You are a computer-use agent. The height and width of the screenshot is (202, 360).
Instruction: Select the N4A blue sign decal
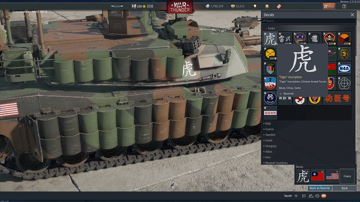[345, 68]
